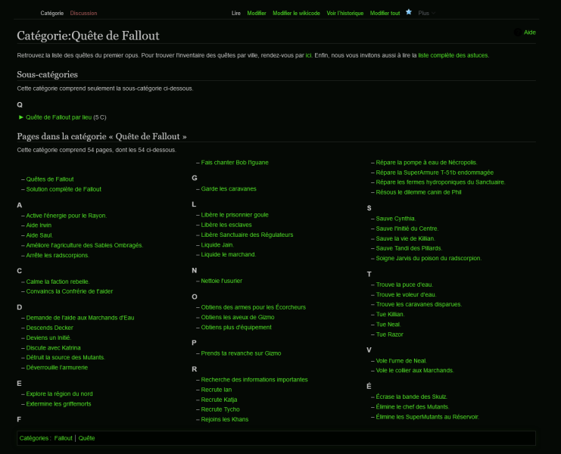The image size is (561, 454).
Task: Open the Tue Razor link
Action: [390, 334]
